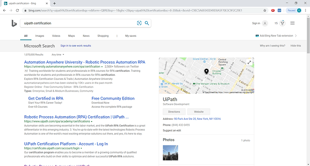This screenshot has width=310, height=166.
Task: Bookmark this page with star icon
Action: pos(265,10)
